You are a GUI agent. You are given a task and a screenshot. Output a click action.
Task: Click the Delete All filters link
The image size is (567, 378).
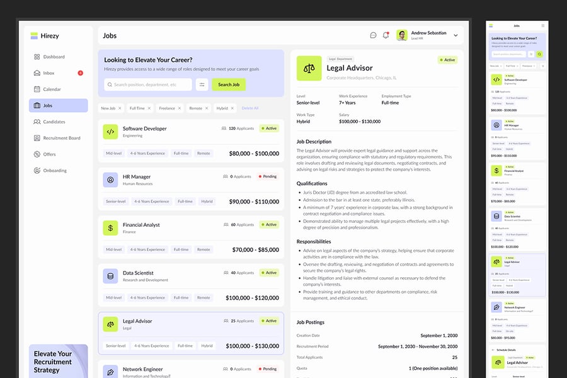(x=250, y=108)
